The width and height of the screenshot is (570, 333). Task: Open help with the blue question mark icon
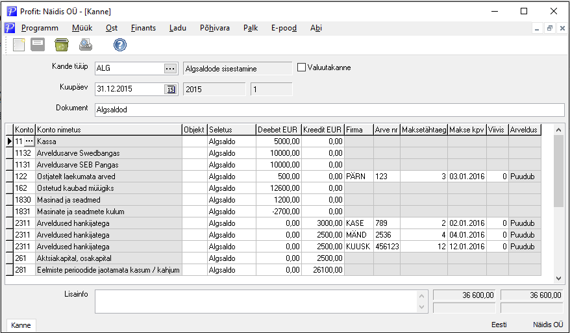(x=120, y=45)
